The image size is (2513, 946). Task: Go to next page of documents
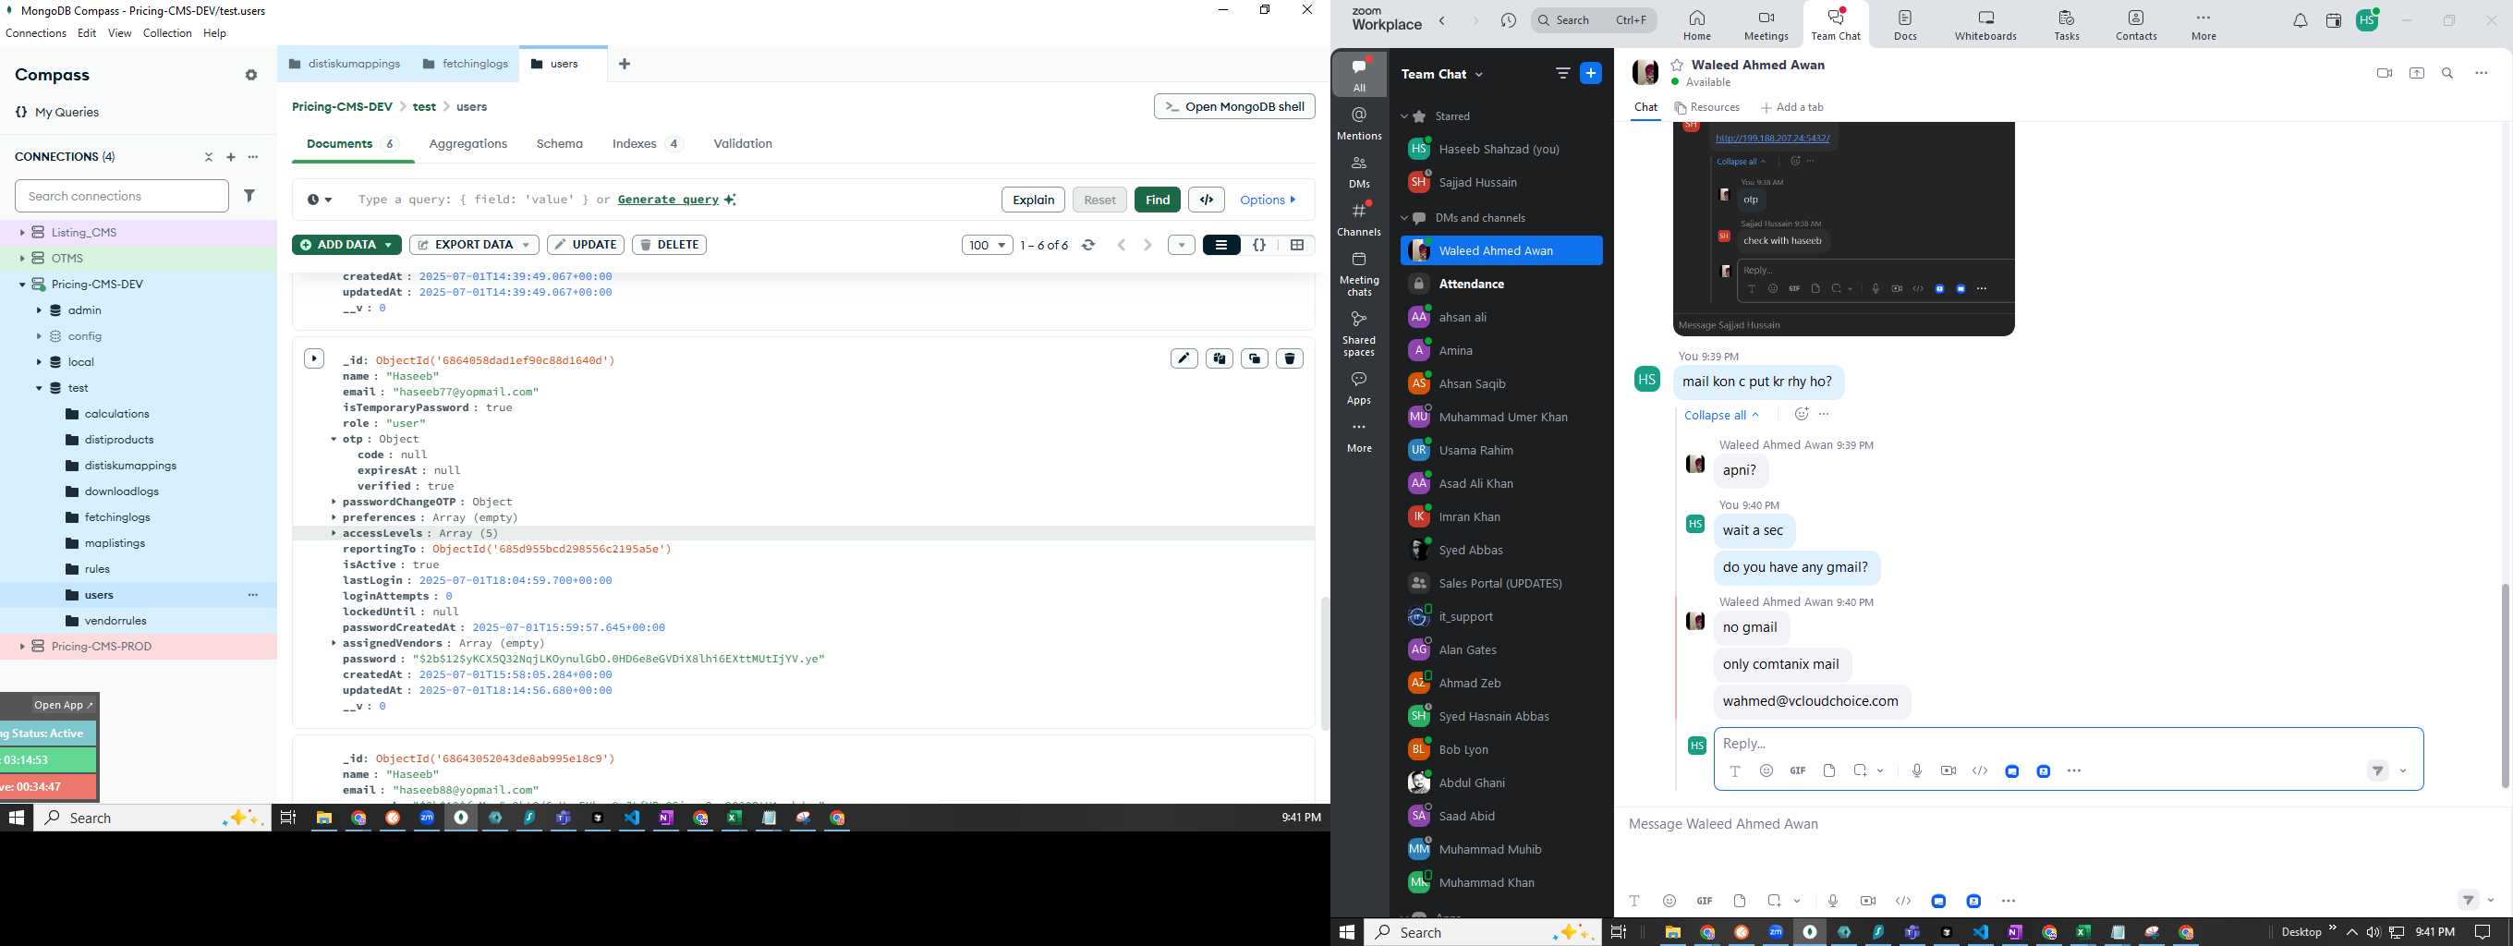coord(1147,246)
